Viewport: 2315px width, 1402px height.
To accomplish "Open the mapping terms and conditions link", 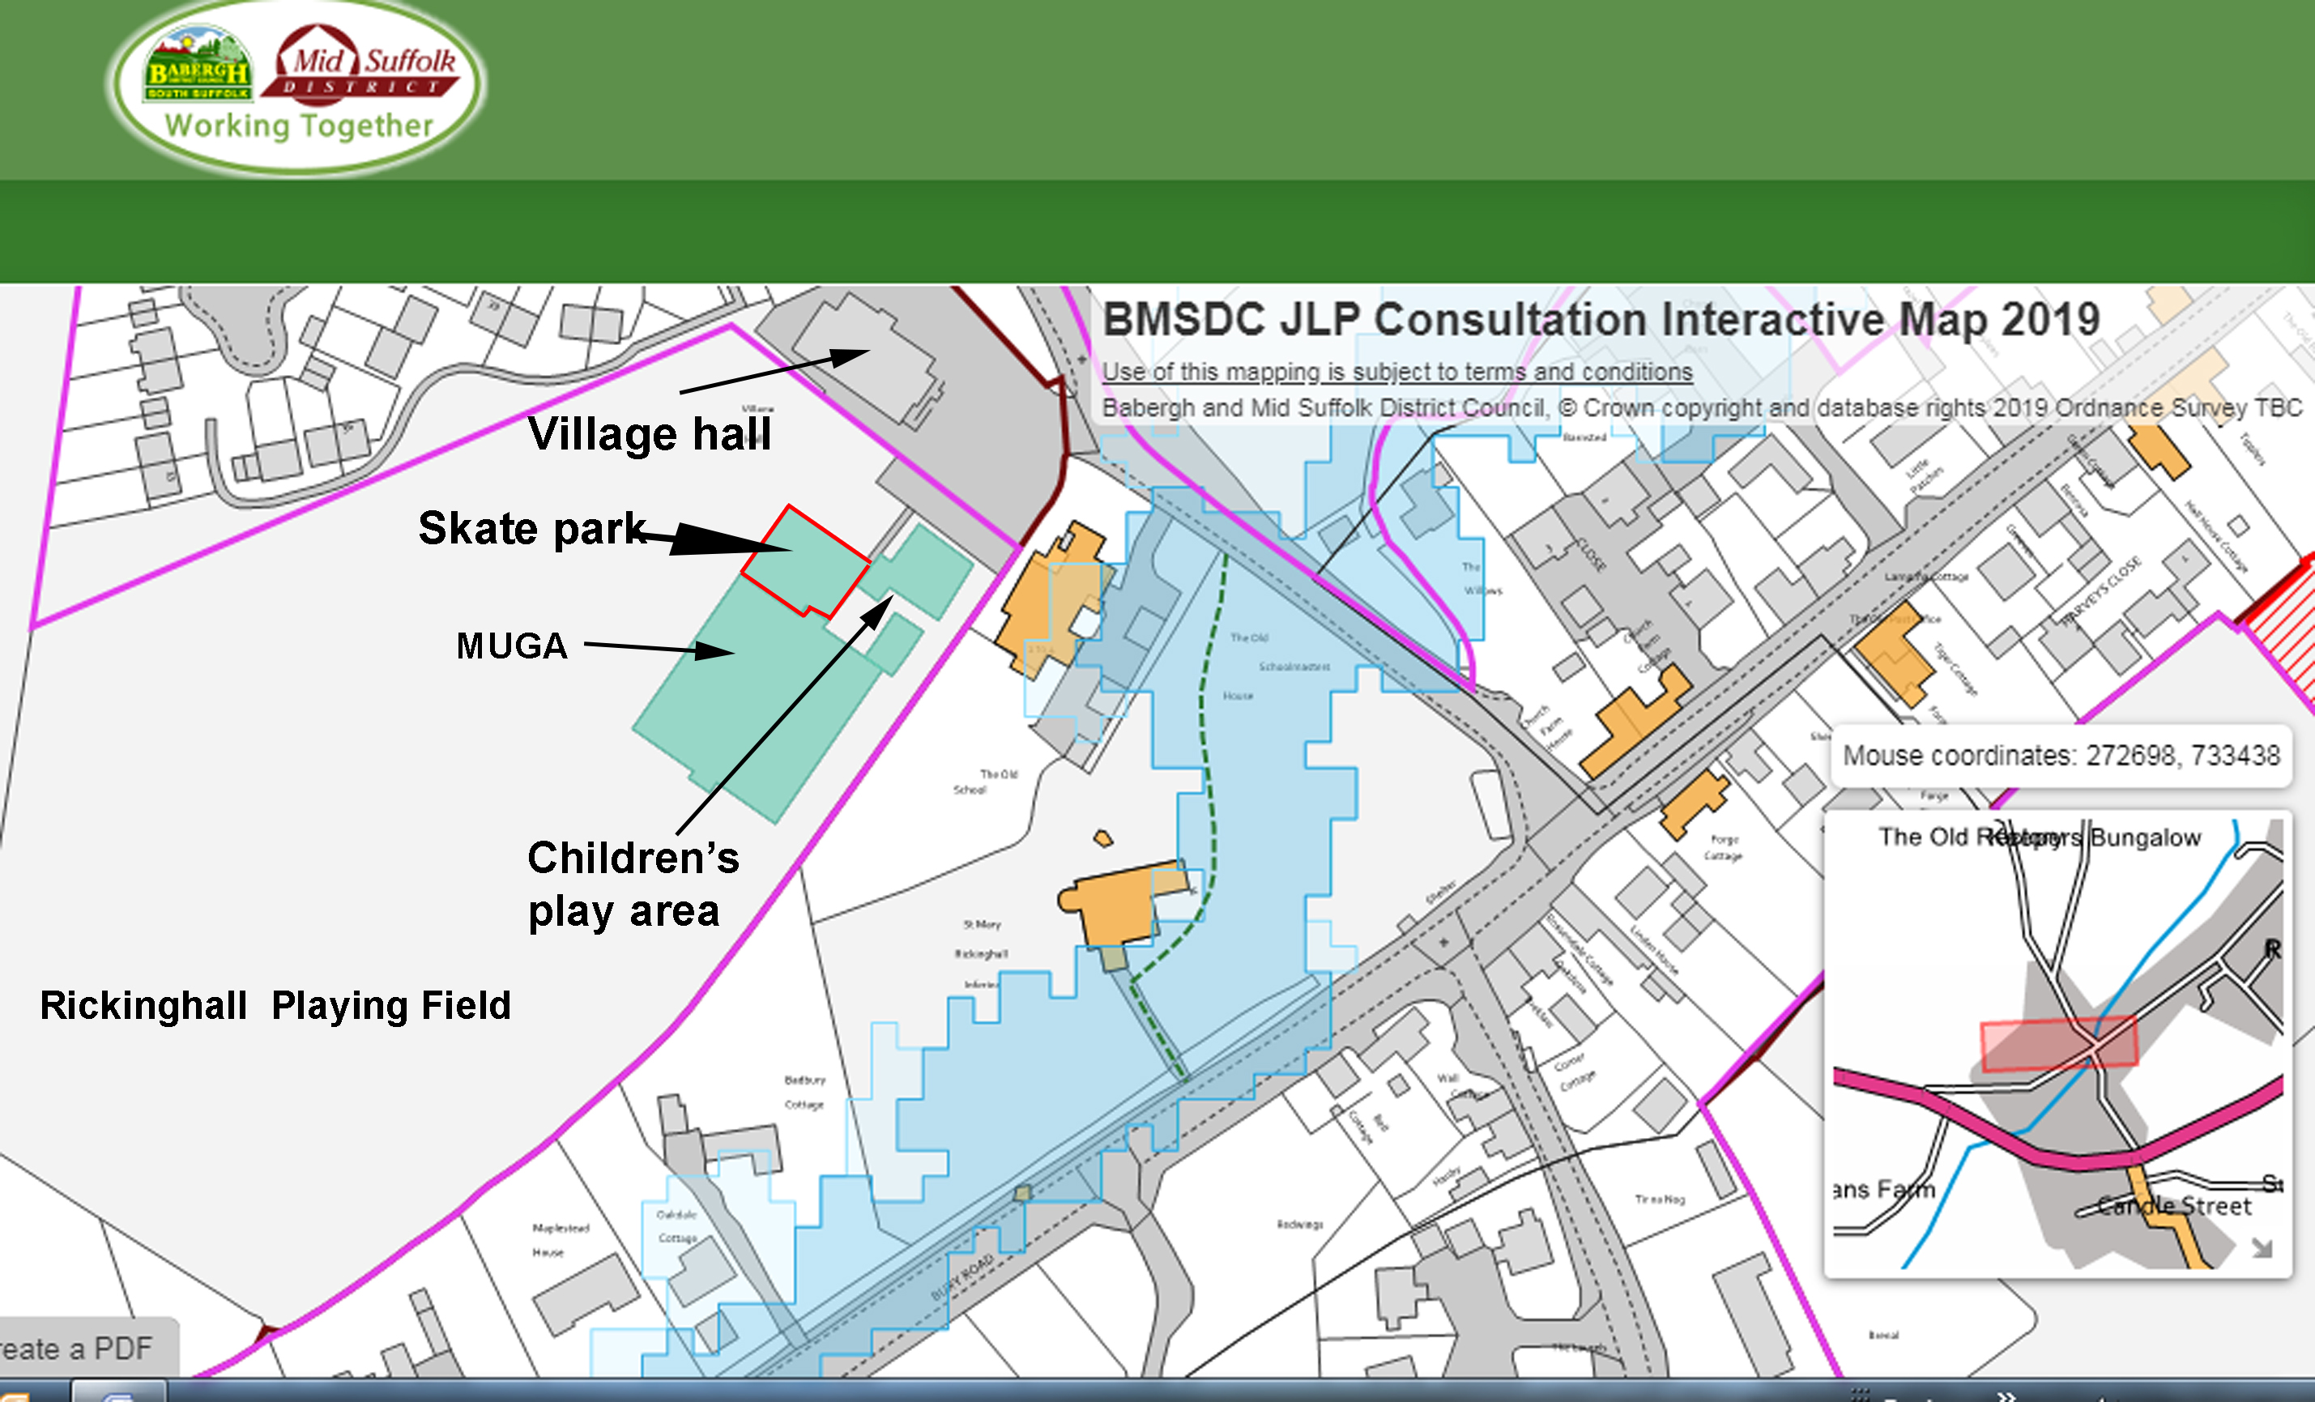I will (x=1396, y=372).
